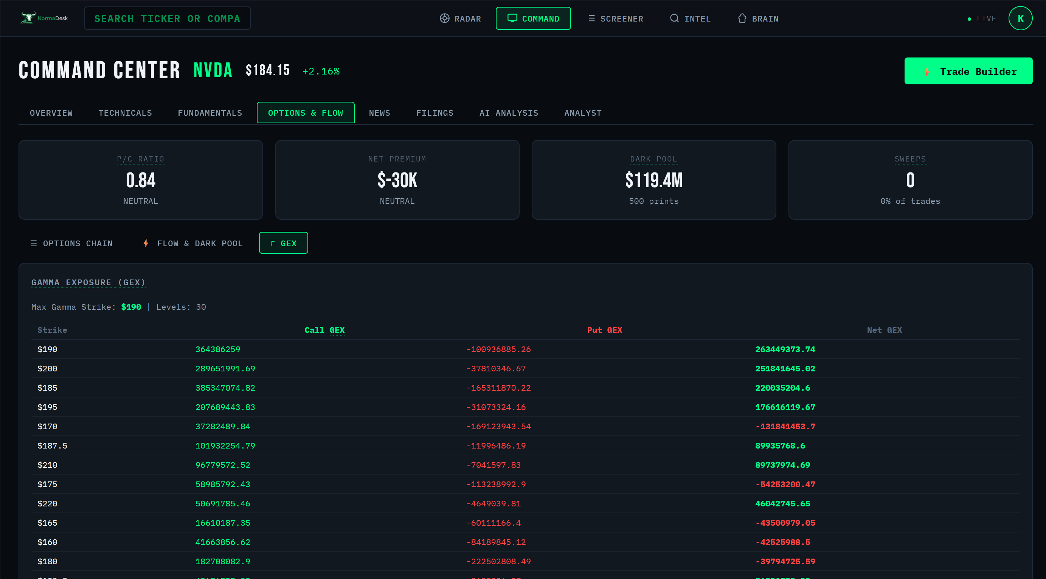Click the Gamma Exposure (GEX) heading
This screenshot has height=579, width=1046.
pyautogui.click(x=88, y=282)
